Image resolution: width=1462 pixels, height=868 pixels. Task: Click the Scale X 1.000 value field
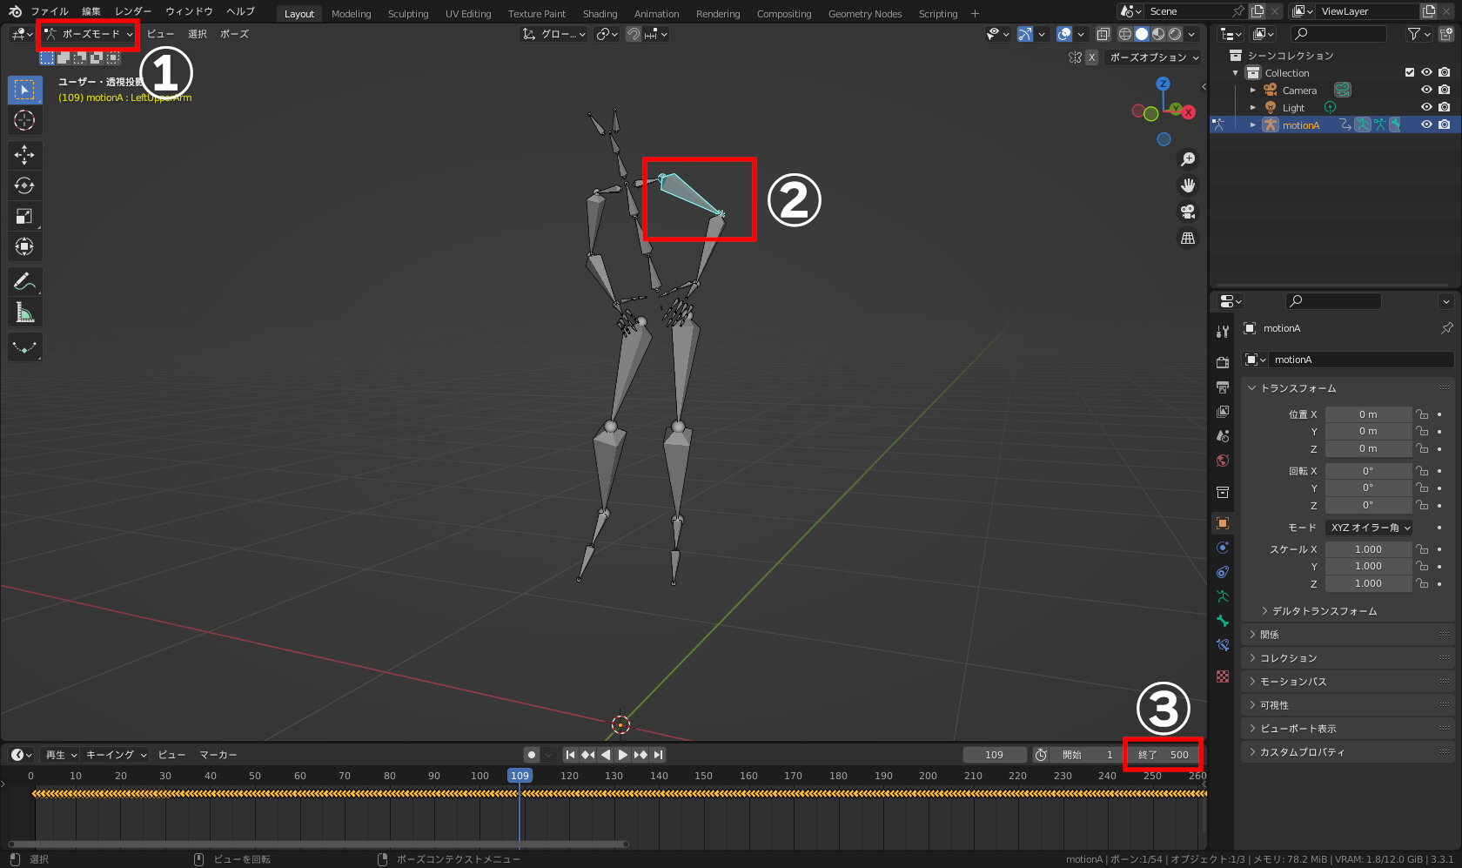click(x=1368, y=549)
